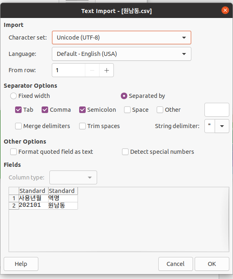Viewport: 233px width, 279px height.
Task: Click the 202101 preview cell
Action: 33,206
